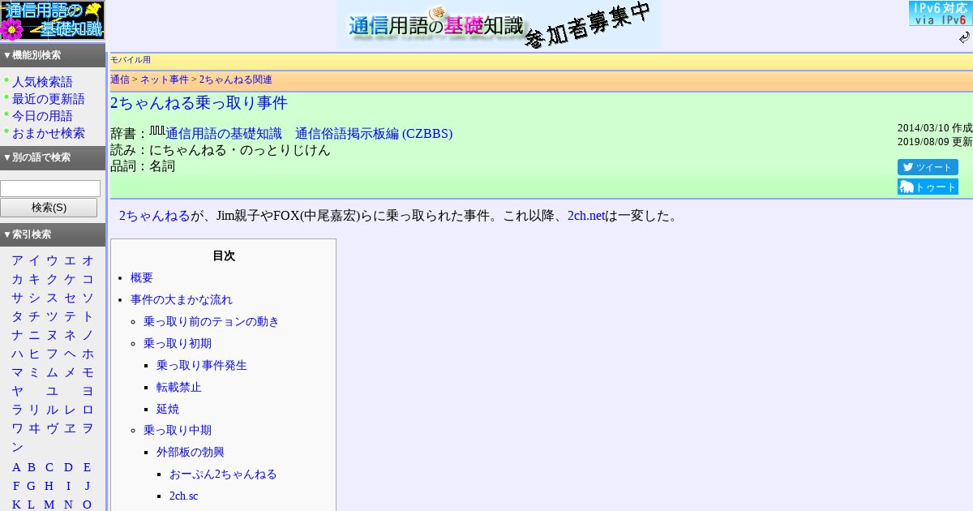Select index letter J

click(x=87, y=486)
